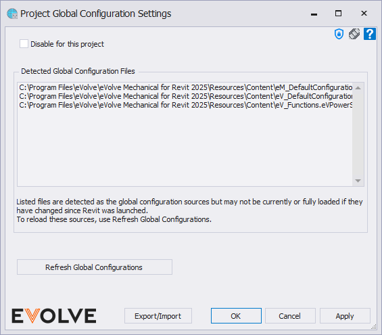Select the eV_Functions.eVPowerS file path entry
The height and width of the screenshot is (335, 382).
[186, 105]
